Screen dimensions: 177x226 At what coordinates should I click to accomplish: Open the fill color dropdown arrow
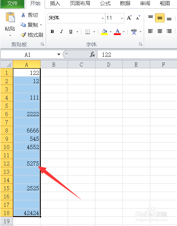coord(111,32)
